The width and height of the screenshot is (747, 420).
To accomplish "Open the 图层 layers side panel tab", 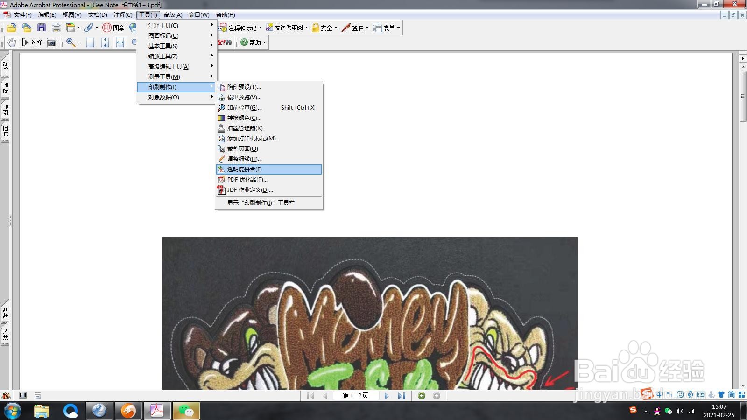I will (5, 110).
